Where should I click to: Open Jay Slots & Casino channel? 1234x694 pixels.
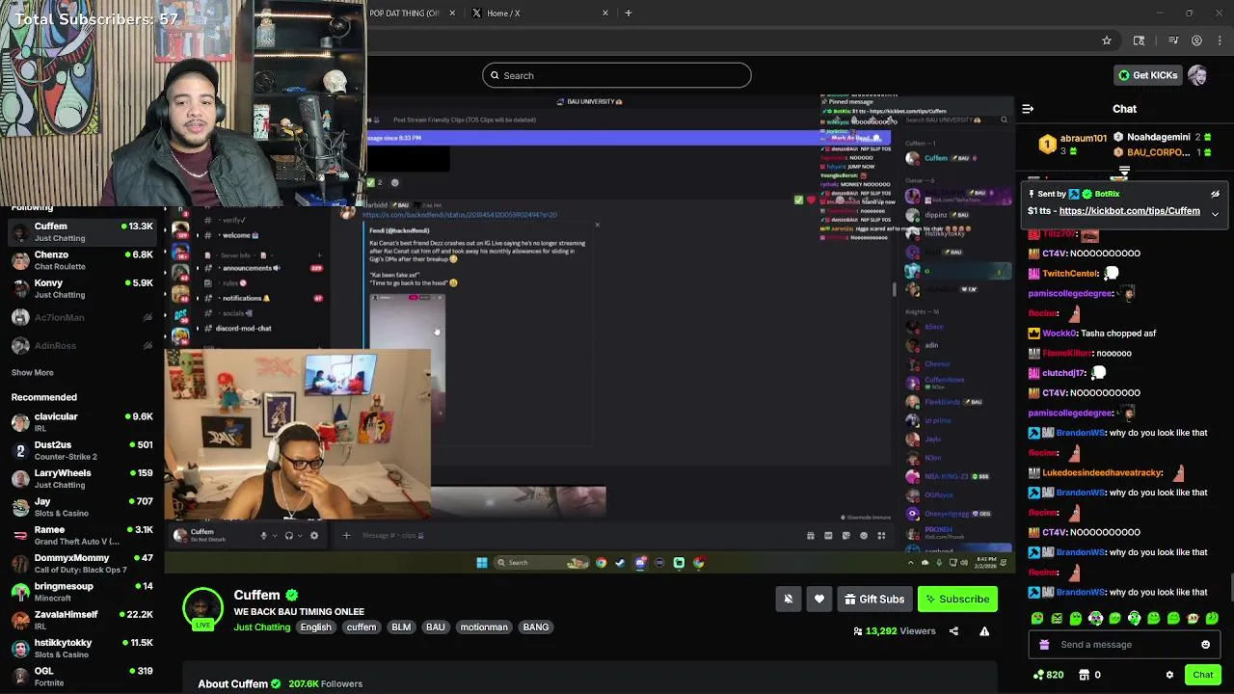point(82,507)
